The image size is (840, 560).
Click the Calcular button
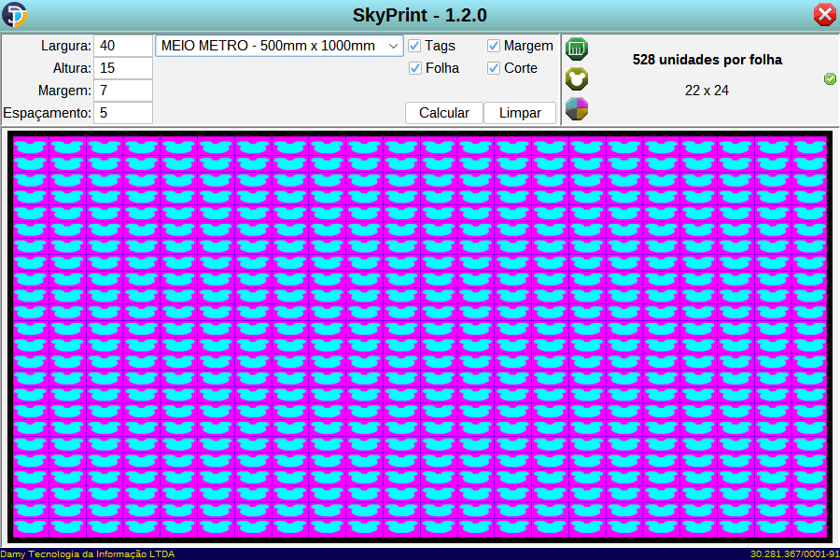tap(444, 113)
